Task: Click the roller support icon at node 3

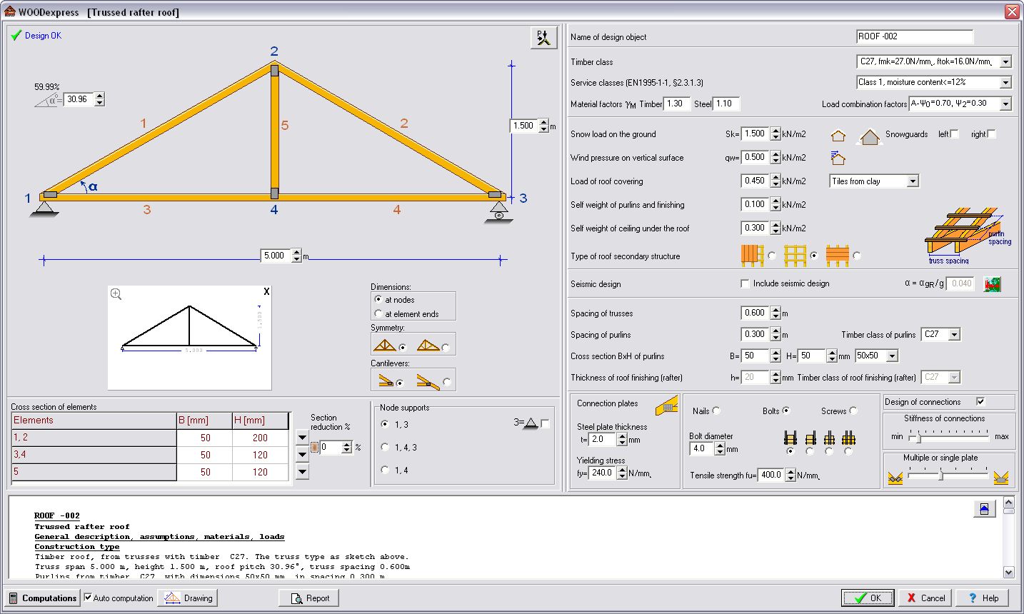Action: [x=498, y=212]
